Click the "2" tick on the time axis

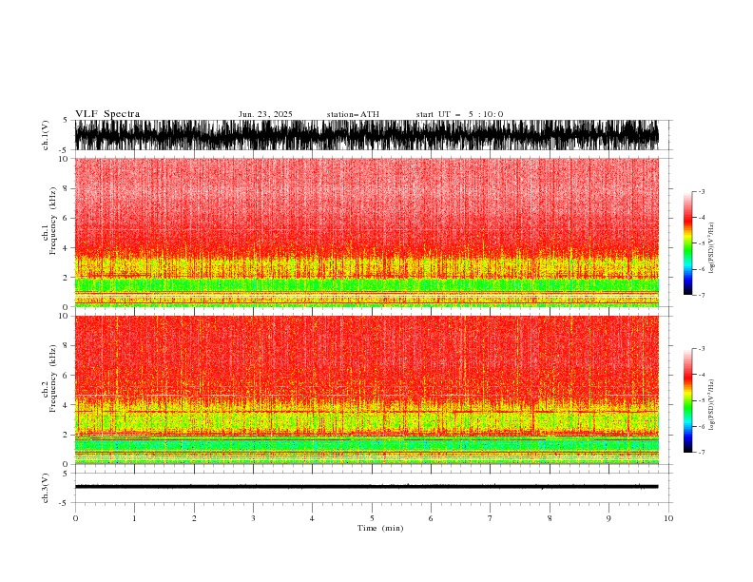[194, 518]
